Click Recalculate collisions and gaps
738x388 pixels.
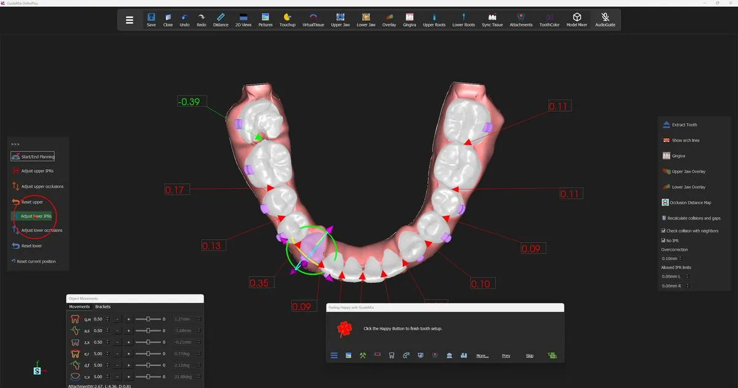(691, 218)
